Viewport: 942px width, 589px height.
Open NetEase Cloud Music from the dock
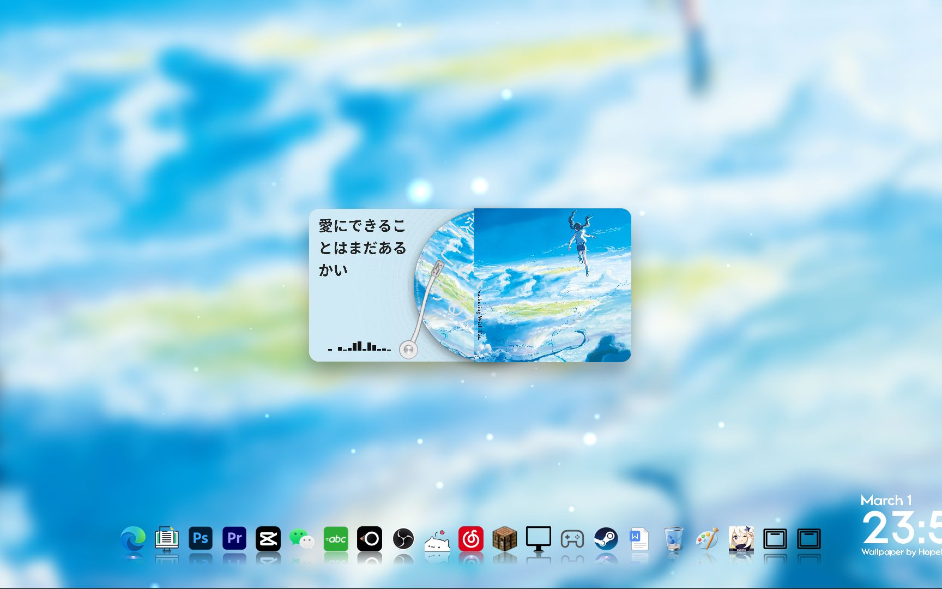point(471,539)
